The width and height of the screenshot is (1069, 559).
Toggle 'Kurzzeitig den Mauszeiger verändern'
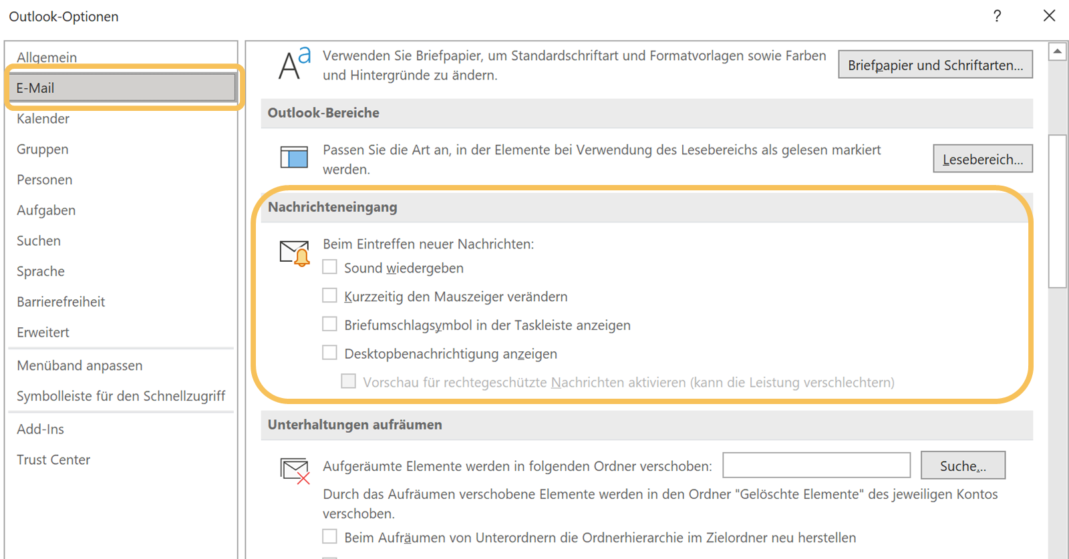(329, 295)
